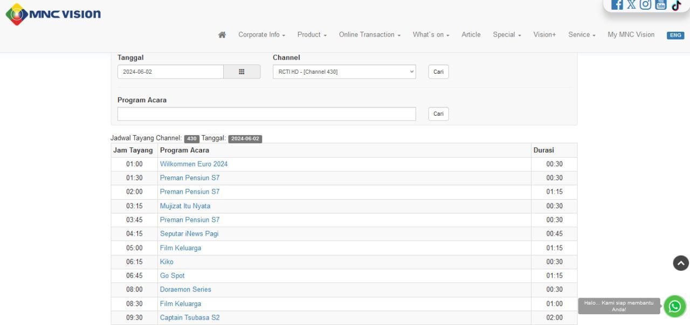Click the MNC Vision logo
Image resolution: width=690 pixels, height=325 pixels.
pyautogui.click(x=53, y=14)
